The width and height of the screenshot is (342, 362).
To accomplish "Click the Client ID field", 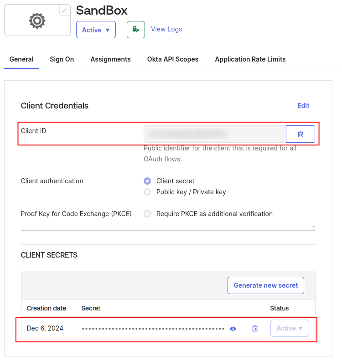I will point(215,134).
